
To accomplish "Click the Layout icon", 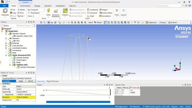I will [x=123, y=11].
